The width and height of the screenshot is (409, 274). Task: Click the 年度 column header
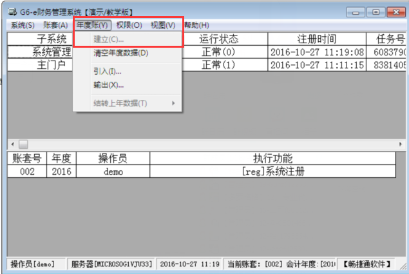point(61,159)
